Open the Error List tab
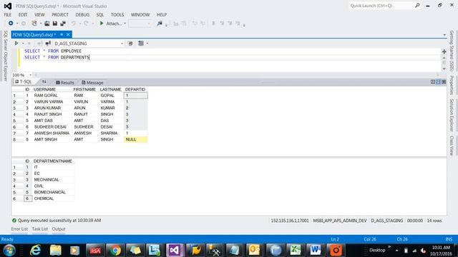This screenshot has height=257, width=458. click(19, 229)
